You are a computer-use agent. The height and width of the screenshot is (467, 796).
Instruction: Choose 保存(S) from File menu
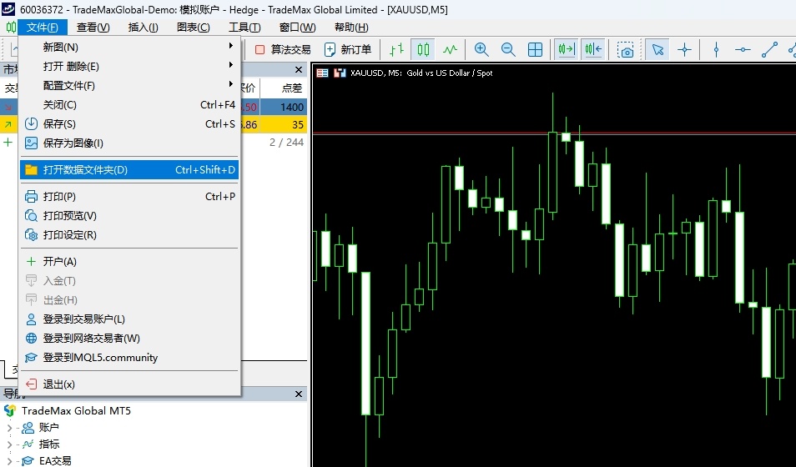tap(129, 124)
